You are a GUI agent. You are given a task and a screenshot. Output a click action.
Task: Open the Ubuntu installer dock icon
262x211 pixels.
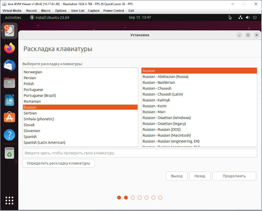coord(9,31)
